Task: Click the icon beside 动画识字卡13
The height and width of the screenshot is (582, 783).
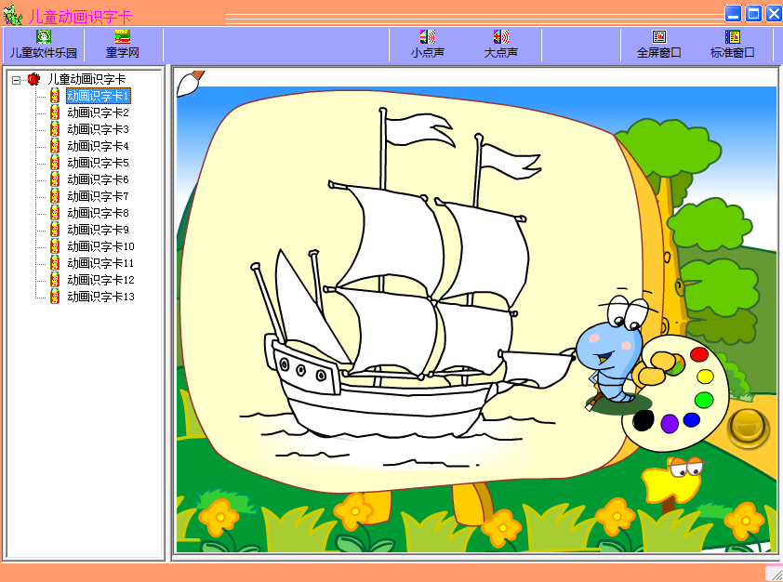Action: click(x=55, y=297)
